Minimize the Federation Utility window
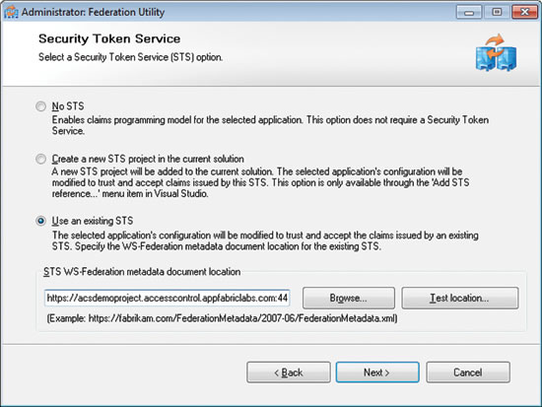This screenshot has width=542, height=407. pos(469,12)
